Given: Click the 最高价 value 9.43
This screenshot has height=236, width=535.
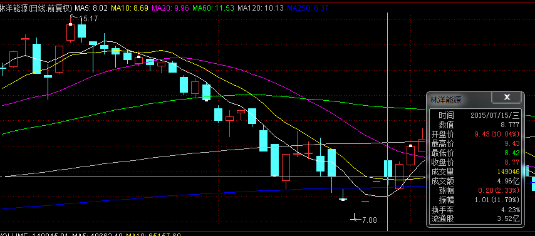Looking at the screenshot, I should coord(512,143).
